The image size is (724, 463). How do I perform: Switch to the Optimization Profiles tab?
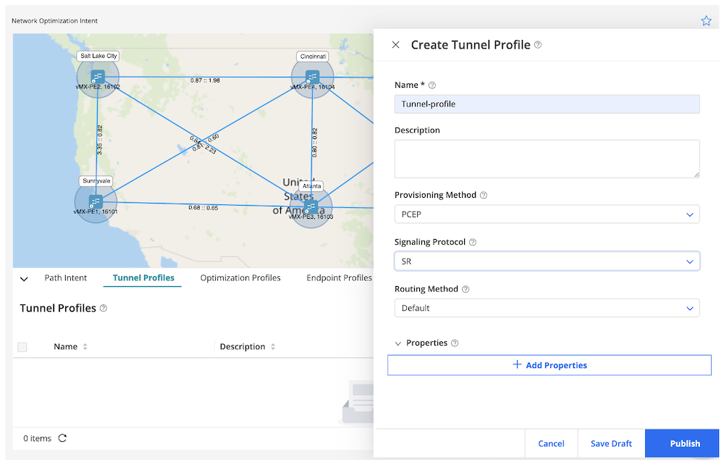240,278
